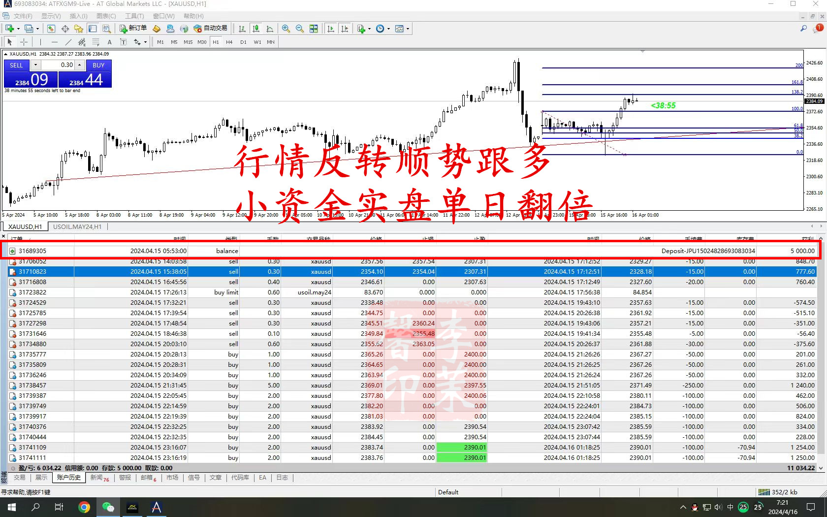Open the 邮箱 mailbox terminal tab
Image resolution: width=827 pixels, height=517 pixels.
coord(148,478)
